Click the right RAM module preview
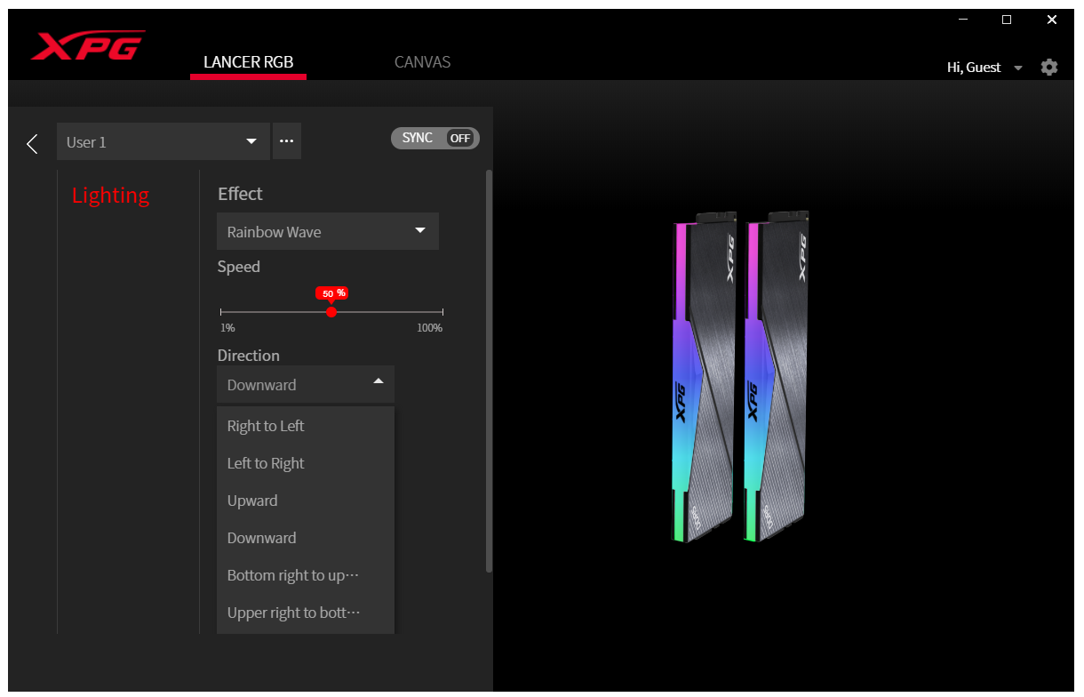The image size is (1084, 697). point(776,376)
